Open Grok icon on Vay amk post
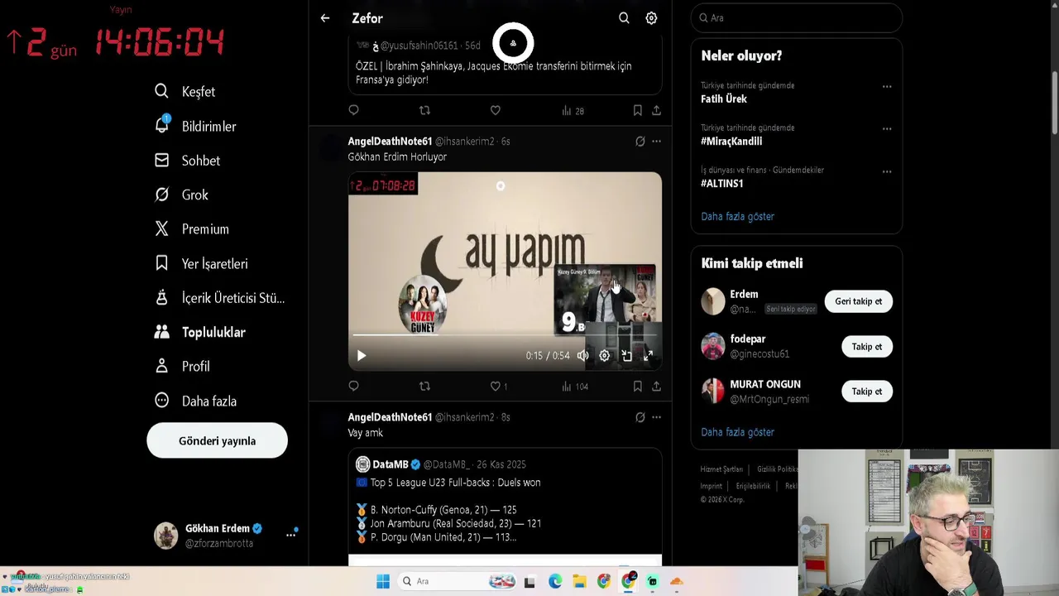This screenshot has height=596, width=1059. [x=640, y=417]
